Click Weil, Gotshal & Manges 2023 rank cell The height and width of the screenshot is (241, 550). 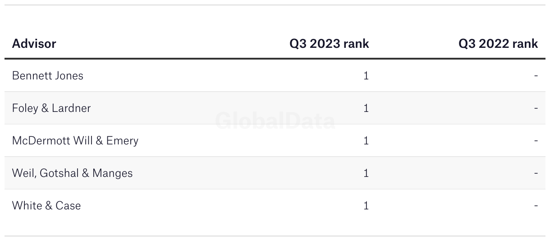point(366,173)
